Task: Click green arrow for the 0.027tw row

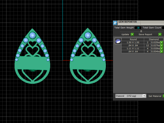Action: 162,45
